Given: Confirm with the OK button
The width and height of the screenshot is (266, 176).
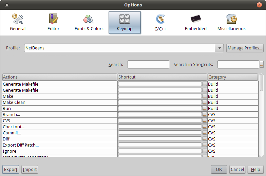Looking at the screenshot, I should (x=219, y=169).
